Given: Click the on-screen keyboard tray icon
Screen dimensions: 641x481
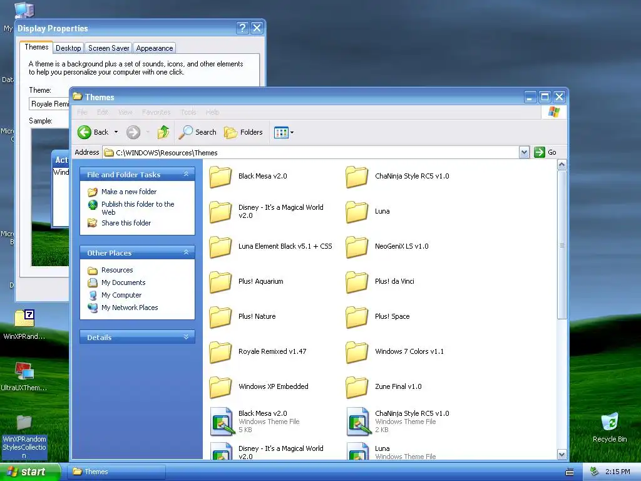Looking at the screenshot, I should click(570, 472).
